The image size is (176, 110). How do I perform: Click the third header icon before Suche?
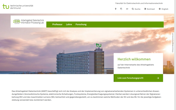(x=127, y=9)
